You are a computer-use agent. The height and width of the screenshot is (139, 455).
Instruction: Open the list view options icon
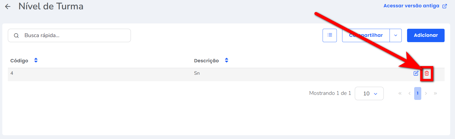(329, 35)
